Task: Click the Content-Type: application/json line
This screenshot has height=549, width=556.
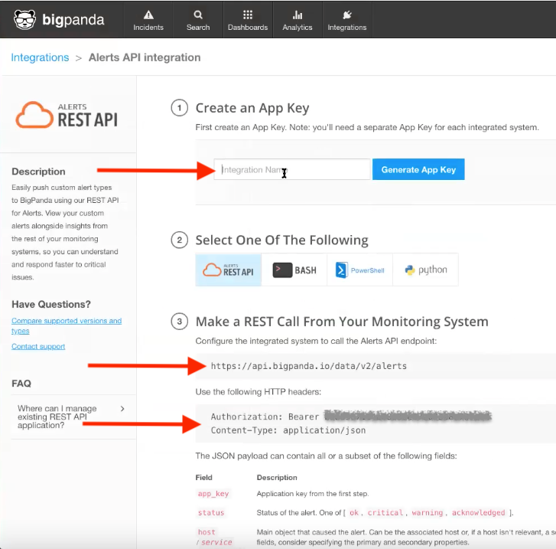Action: 288,430
